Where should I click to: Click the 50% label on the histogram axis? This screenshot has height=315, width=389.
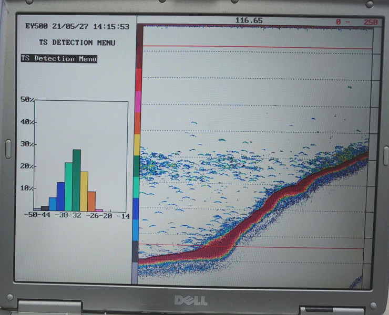point(27,100)
